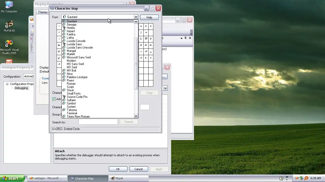Collapse the Configuration Properties tree node
The image size is (325, 182).
[7, 84]
